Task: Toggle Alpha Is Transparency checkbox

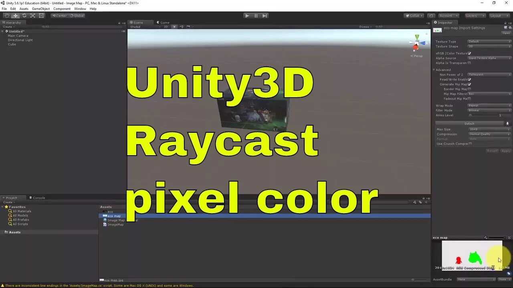Action: (x=469, y=63)
